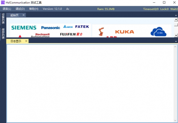Select the FATEK logo

click(82, 27)
